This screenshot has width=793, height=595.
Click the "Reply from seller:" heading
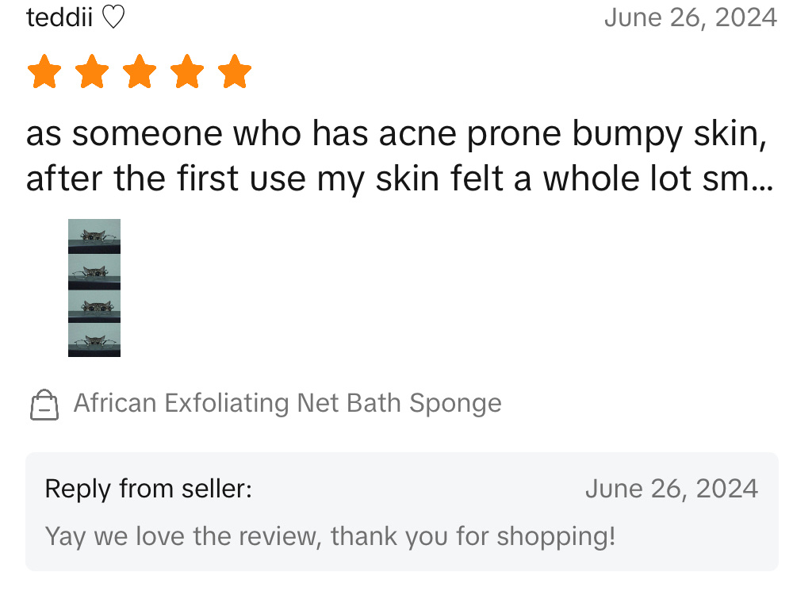(148, 489)
